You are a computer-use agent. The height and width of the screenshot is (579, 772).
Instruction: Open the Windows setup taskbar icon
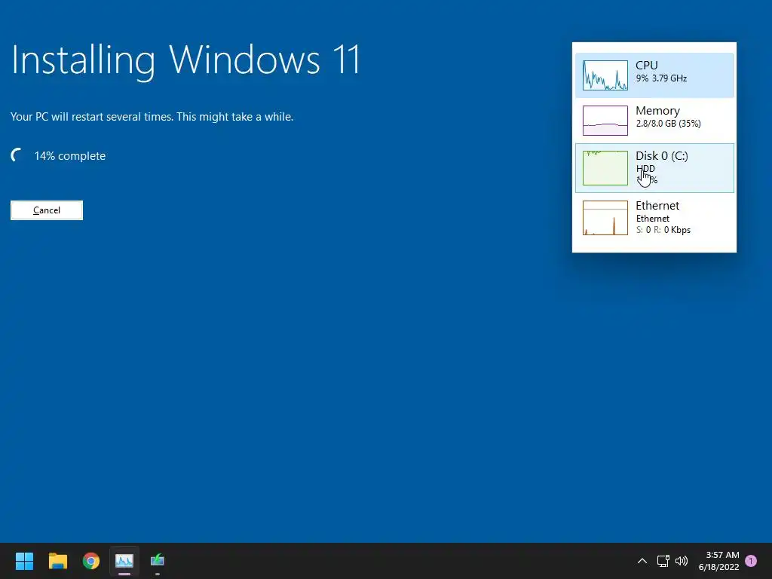(158, 561)
